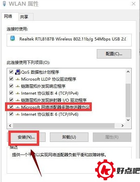Toggle the Internet 协议版本 4 checkbox
Viewport: 140px width, 182px height.
pyautogui.click(x=11, y=93)
